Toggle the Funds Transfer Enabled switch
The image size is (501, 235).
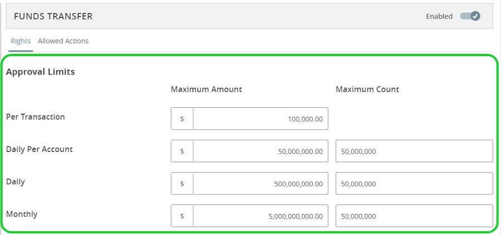click(470, 16)
